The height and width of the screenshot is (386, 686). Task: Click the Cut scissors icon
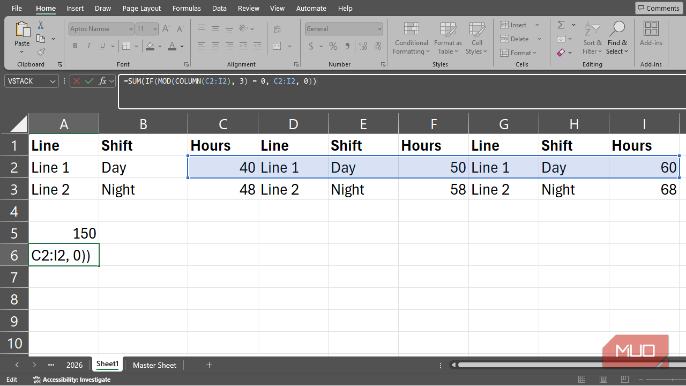click(x=41, y=25)
